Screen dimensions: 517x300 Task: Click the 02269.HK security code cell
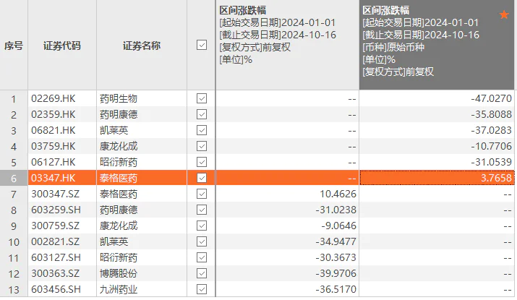(53, 98)
